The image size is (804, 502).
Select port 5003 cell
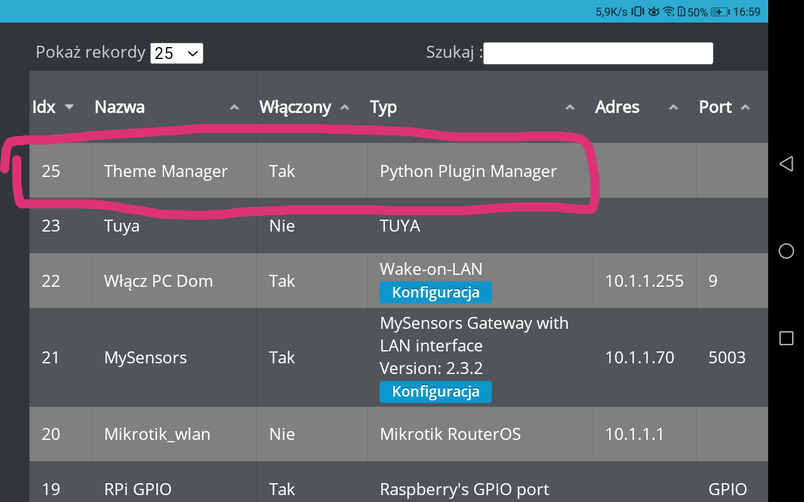coord(727,358)
